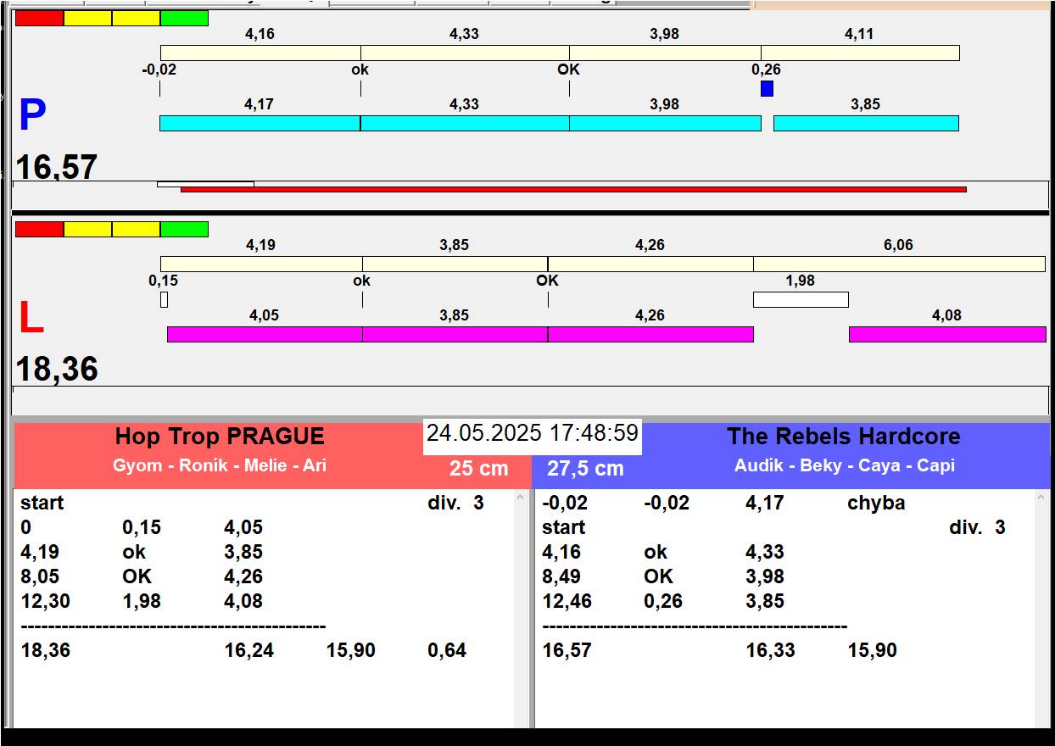Click div. 3 in Hop Trop results
The height and width of the screenshot is (746, 1055).
click(455, 503)
